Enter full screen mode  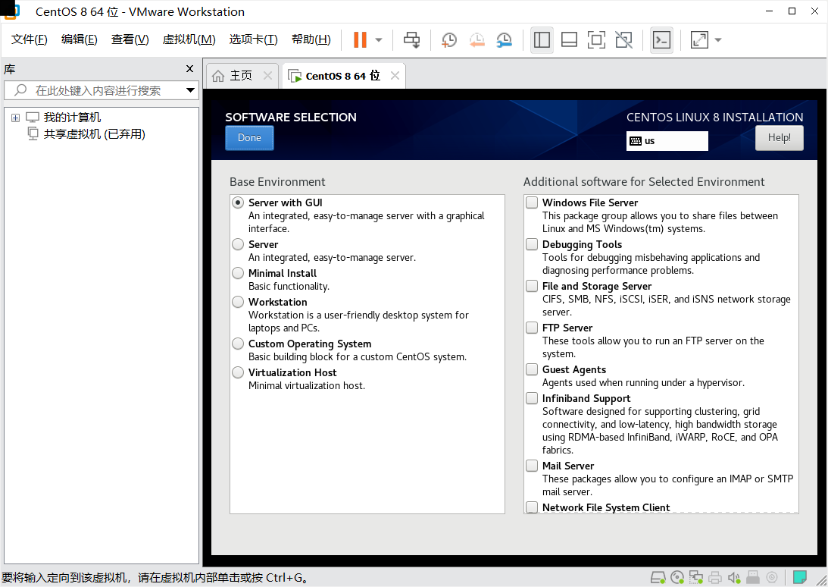596,39
